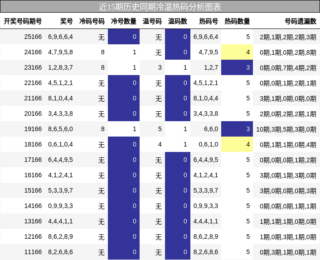
Task: Select the 号码遗漏数 column header
Action: point(301,21)
